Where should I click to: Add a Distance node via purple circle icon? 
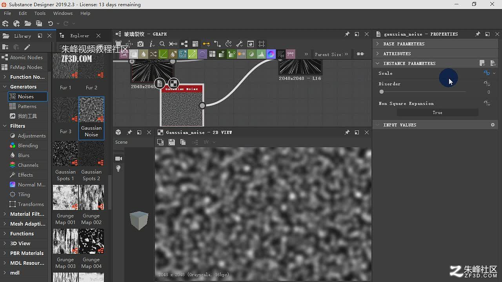(x=202, y=54)
